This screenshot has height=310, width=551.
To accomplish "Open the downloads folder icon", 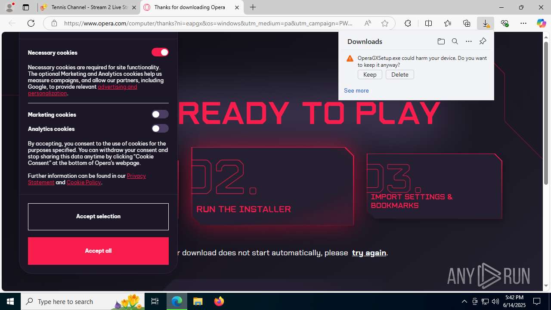I will (441, 41).
